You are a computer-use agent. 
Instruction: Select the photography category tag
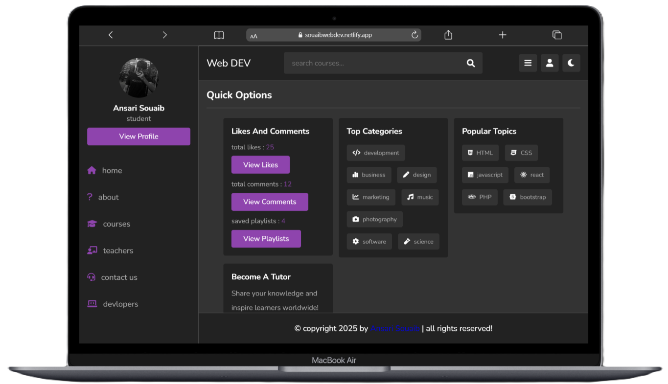click(x=375, y=219)
